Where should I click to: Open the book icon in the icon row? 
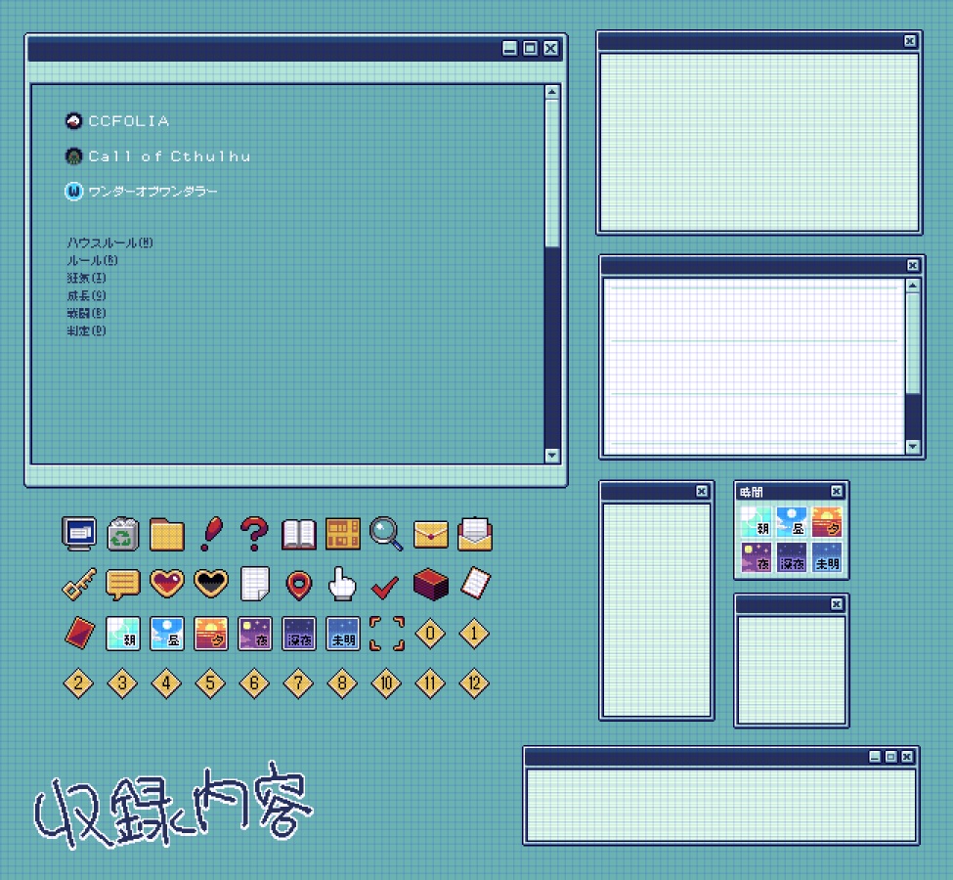[298, 535]
